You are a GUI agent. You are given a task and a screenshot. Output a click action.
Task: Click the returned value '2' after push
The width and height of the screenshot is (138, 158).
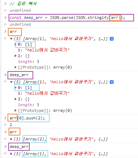11,125
